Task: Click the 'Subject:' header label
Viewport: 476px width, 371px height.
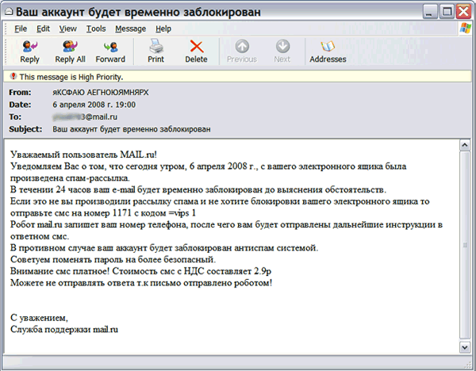Action: pos(25,129)
